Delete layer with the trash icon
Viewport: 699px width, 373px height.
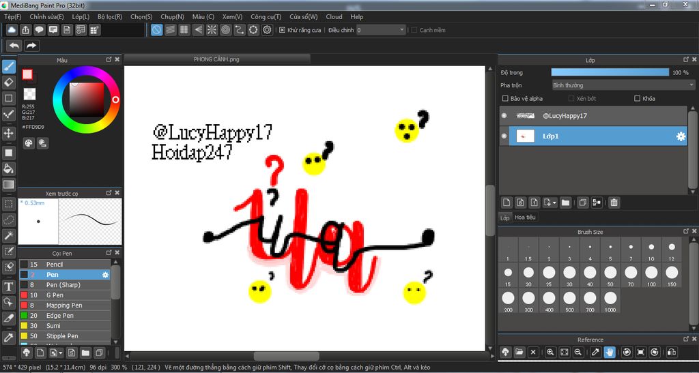(x=614, y=203)
